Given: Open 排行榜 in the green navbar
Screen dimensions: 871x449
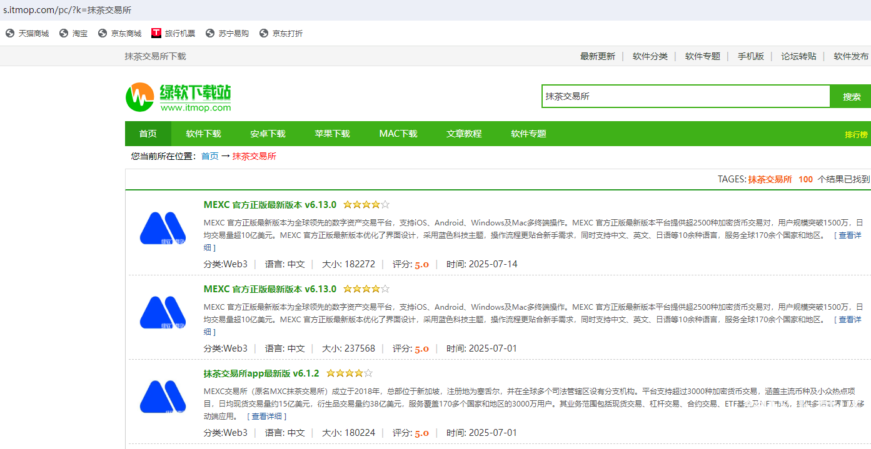Looking at the screenshot, I should (856, 135).
